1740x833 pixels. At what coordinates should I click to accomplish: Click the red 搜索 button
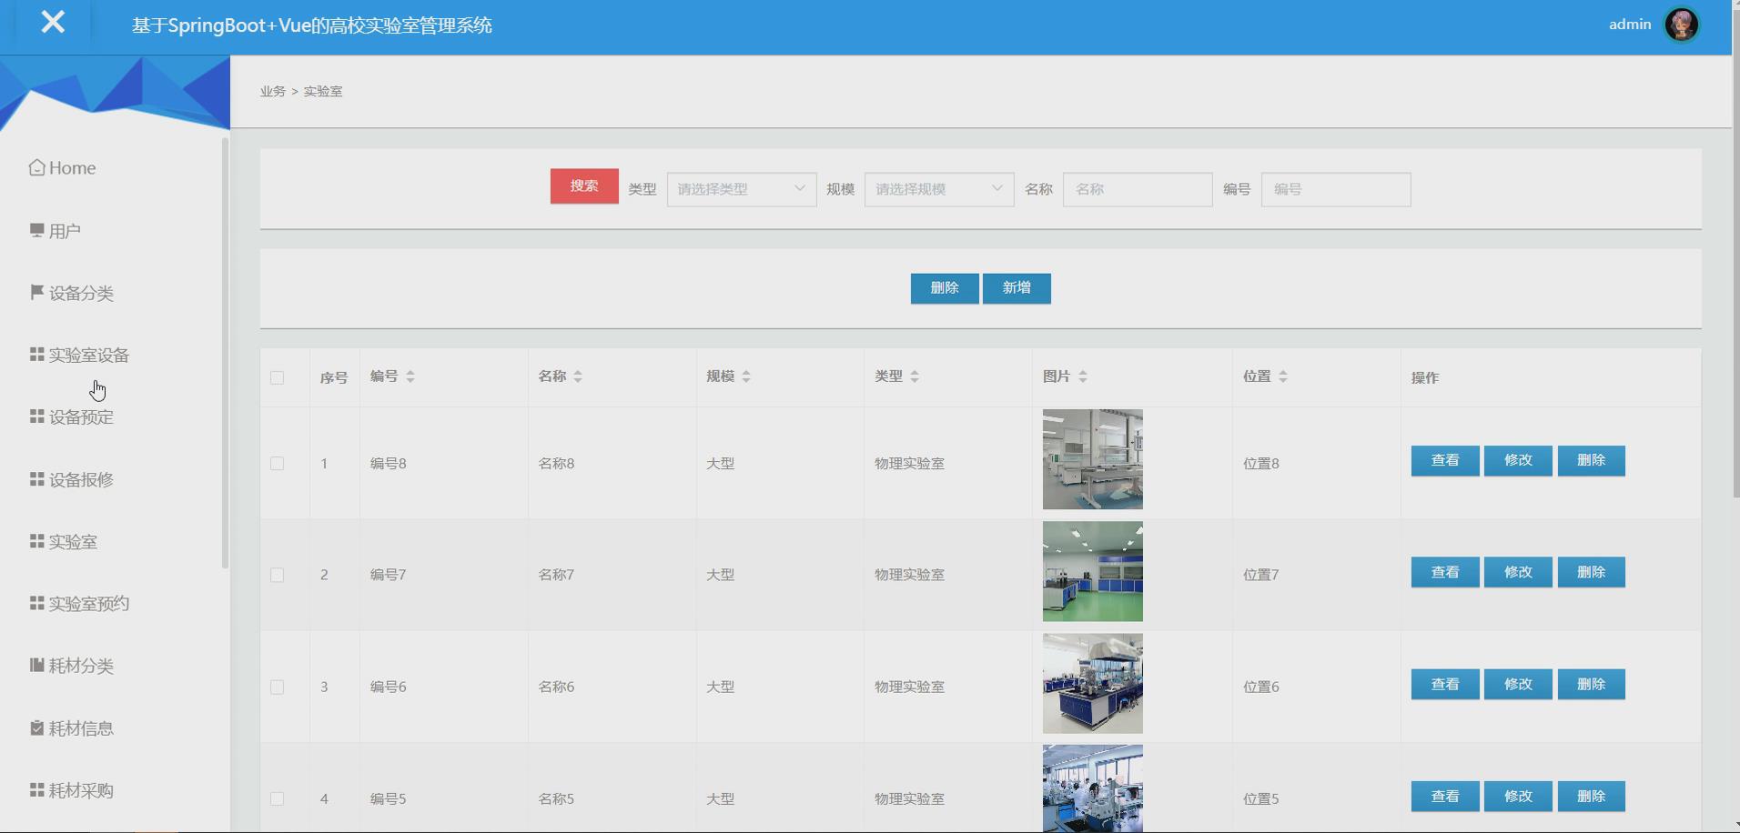pos(582,186)
